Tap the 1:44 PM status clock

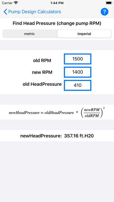(57, 3)
